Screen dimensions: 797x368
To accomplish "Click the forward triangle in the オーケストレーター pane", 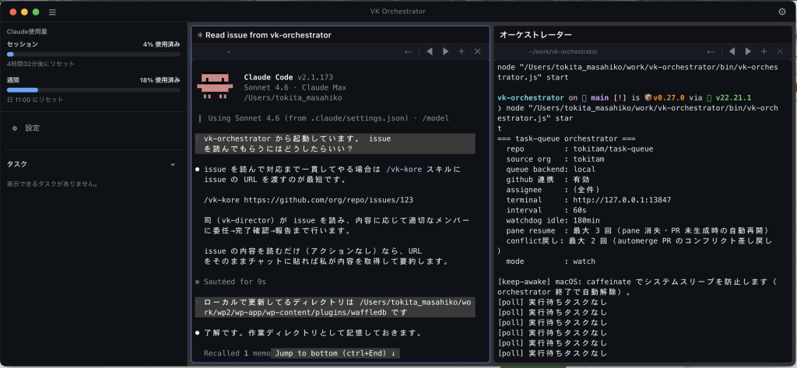I will coord(748,51).
